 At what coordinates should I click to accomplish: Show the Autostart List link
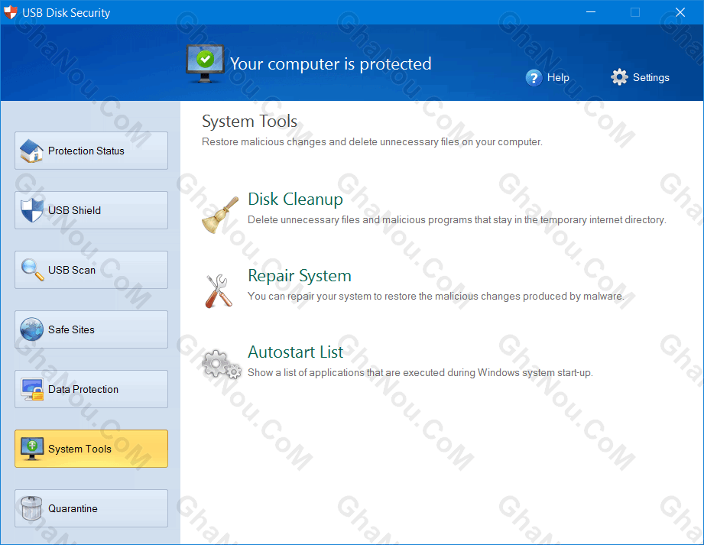pyautogui.click(x=295, y=352)
